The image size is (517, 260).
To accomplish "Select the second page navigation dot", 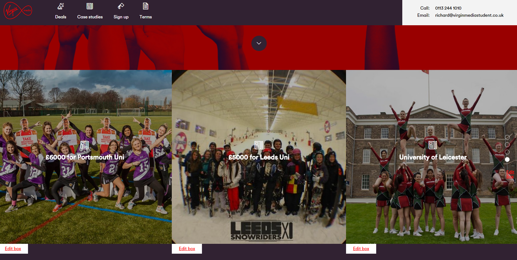I will [x=507, y=145].
